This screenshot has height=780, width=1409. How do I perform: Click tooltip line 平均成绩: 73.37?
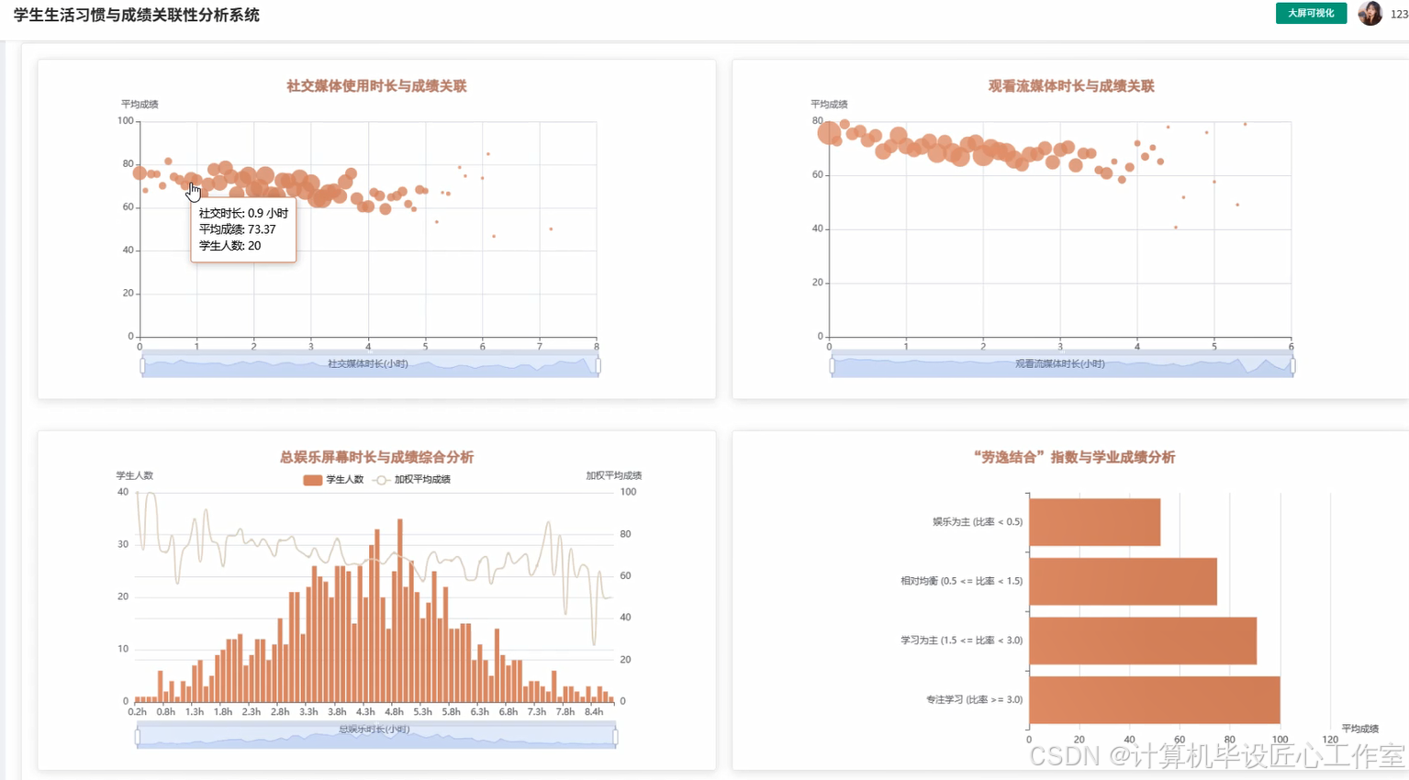(x=237, y=229)
